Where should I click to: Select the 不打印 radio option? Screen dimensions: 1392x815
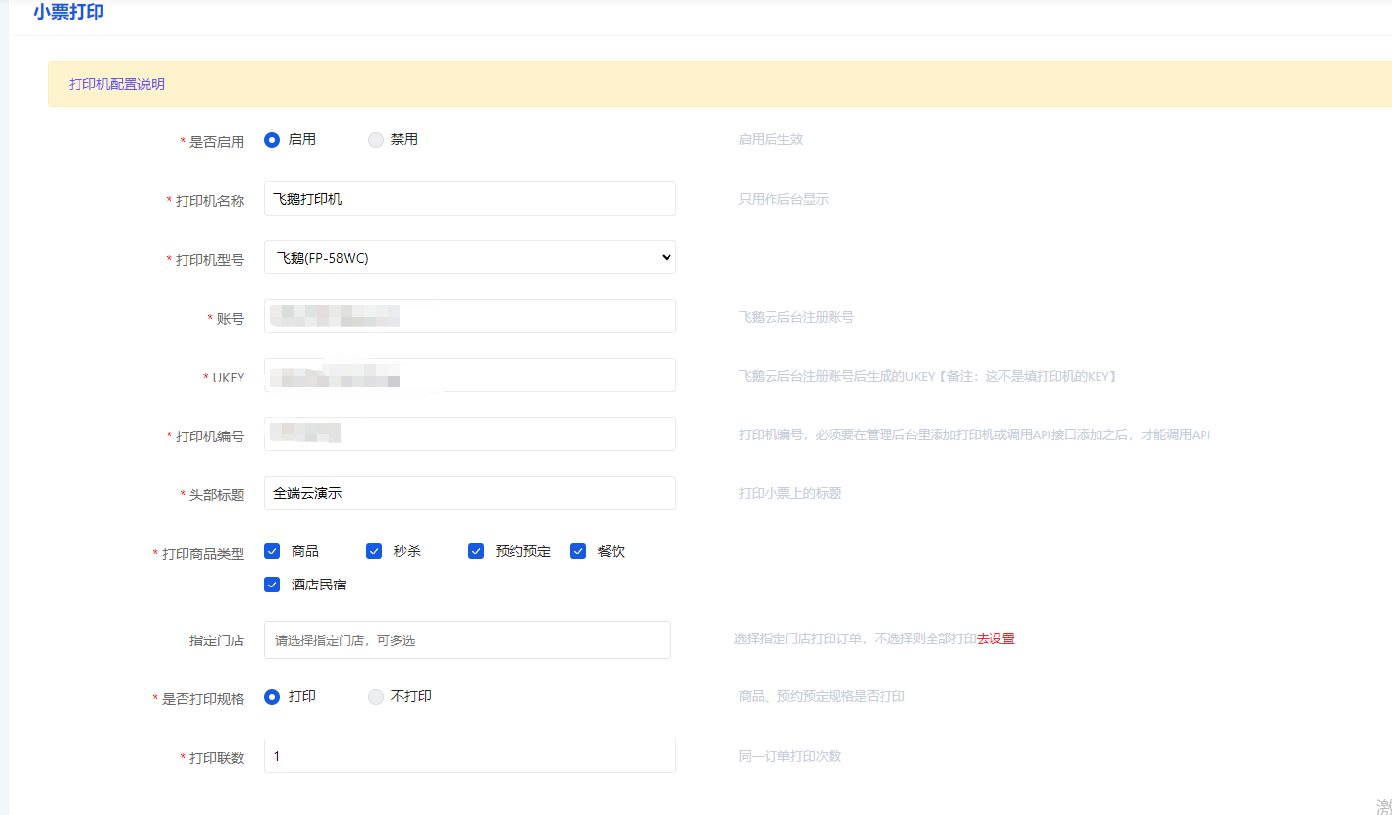pyautogui.click(x=376, y=697)
